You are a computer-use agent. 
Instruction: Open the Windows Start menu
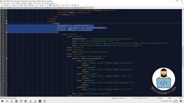[2, 101]
